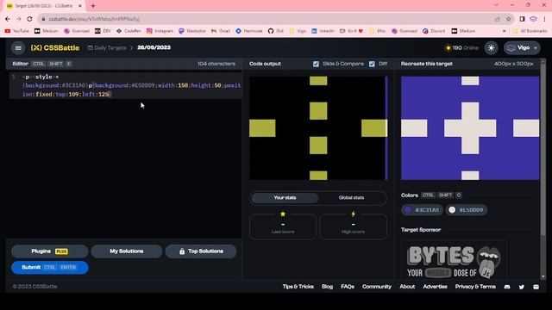Toggle the light/dark theme sun icon

coord(491,48)
